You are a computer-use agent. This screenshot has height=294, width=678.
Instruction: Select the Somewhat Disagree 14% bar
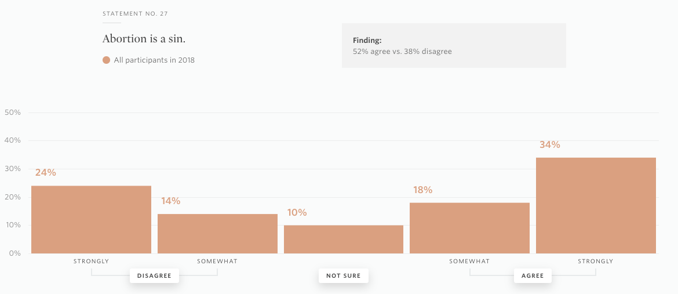(x=217, y=234)
